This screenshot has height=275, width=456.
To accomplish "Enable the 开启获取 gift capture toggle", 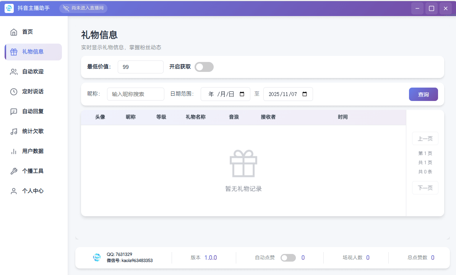I will (x=204, y=67).
